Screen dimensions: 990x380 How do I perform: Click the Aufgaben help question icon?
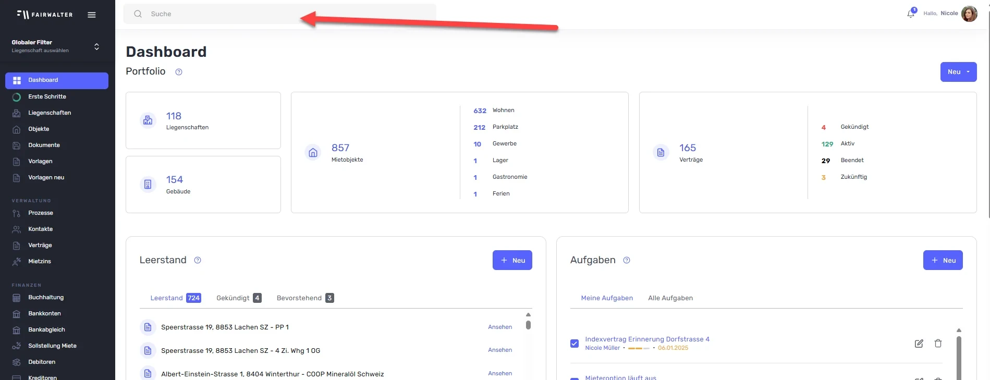tap(627, 260)
